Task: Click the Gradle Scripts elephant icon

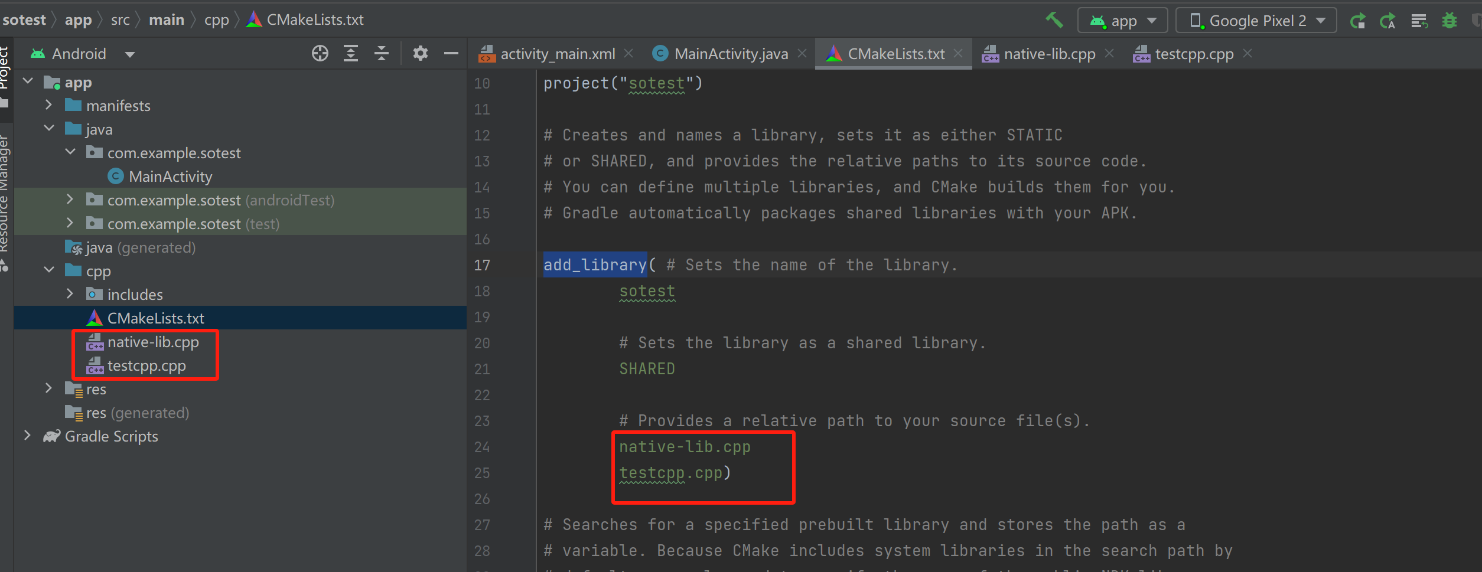Action: point(52,436)
